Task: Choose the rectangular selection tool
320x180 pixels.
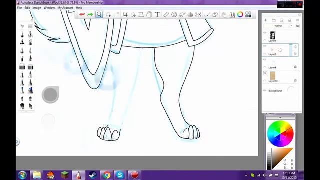Action: click(x=108, y=15)
